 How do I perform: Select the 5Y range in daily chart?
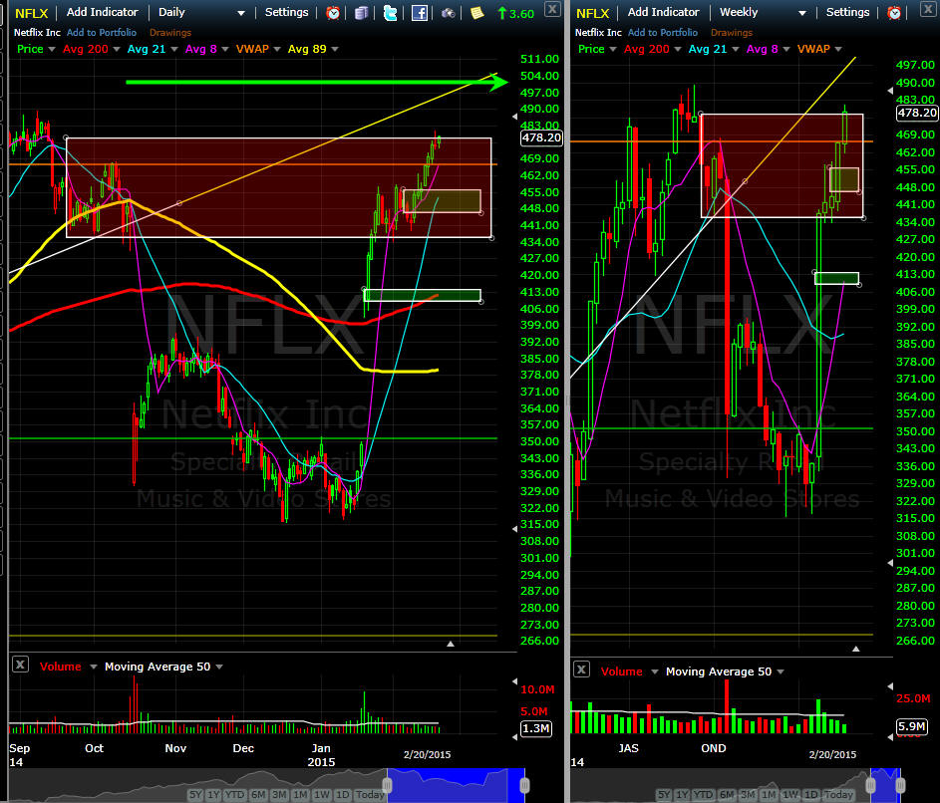[x=195, y=795]
